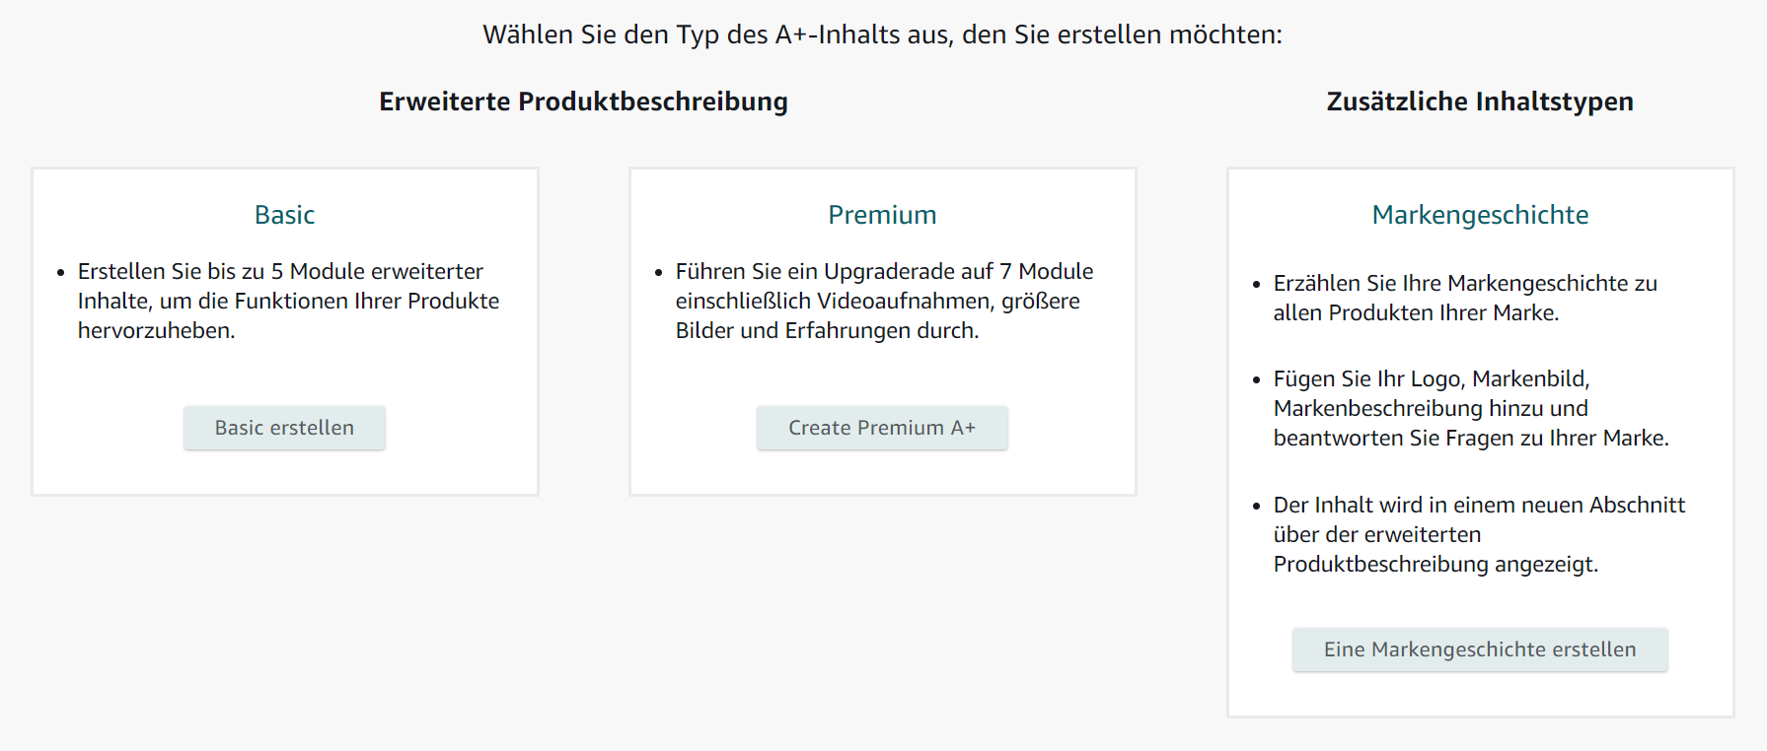Click the Zusätzliche Inhaltstypen heading
Screen dimensions: 1767x751
coord(1479,102)
